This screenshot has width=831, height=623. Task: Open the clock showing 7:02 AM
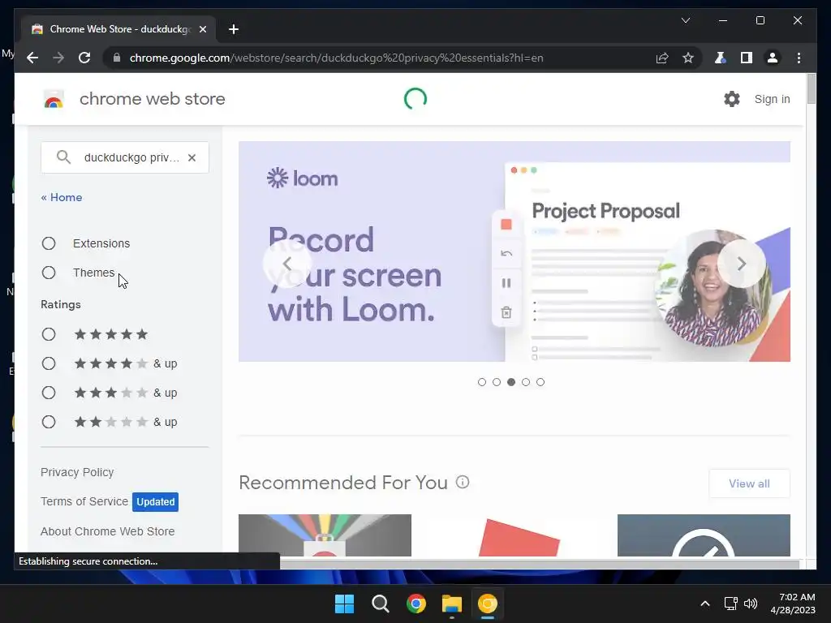click(x=793, y=604)
